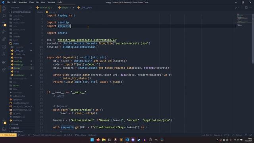The width and height of the screenshot is (254, 143).
Task: Open the googleapis youtube v3 URL link
Action: click(x=87, y=40)
